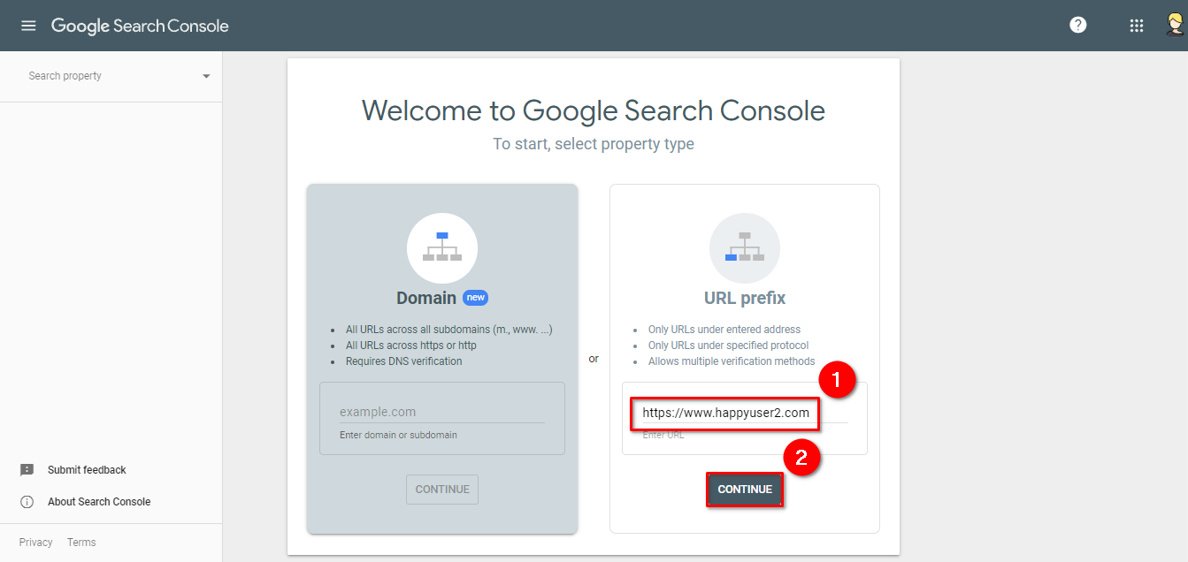Click CONTINUE under the URL prefix card

745,490
